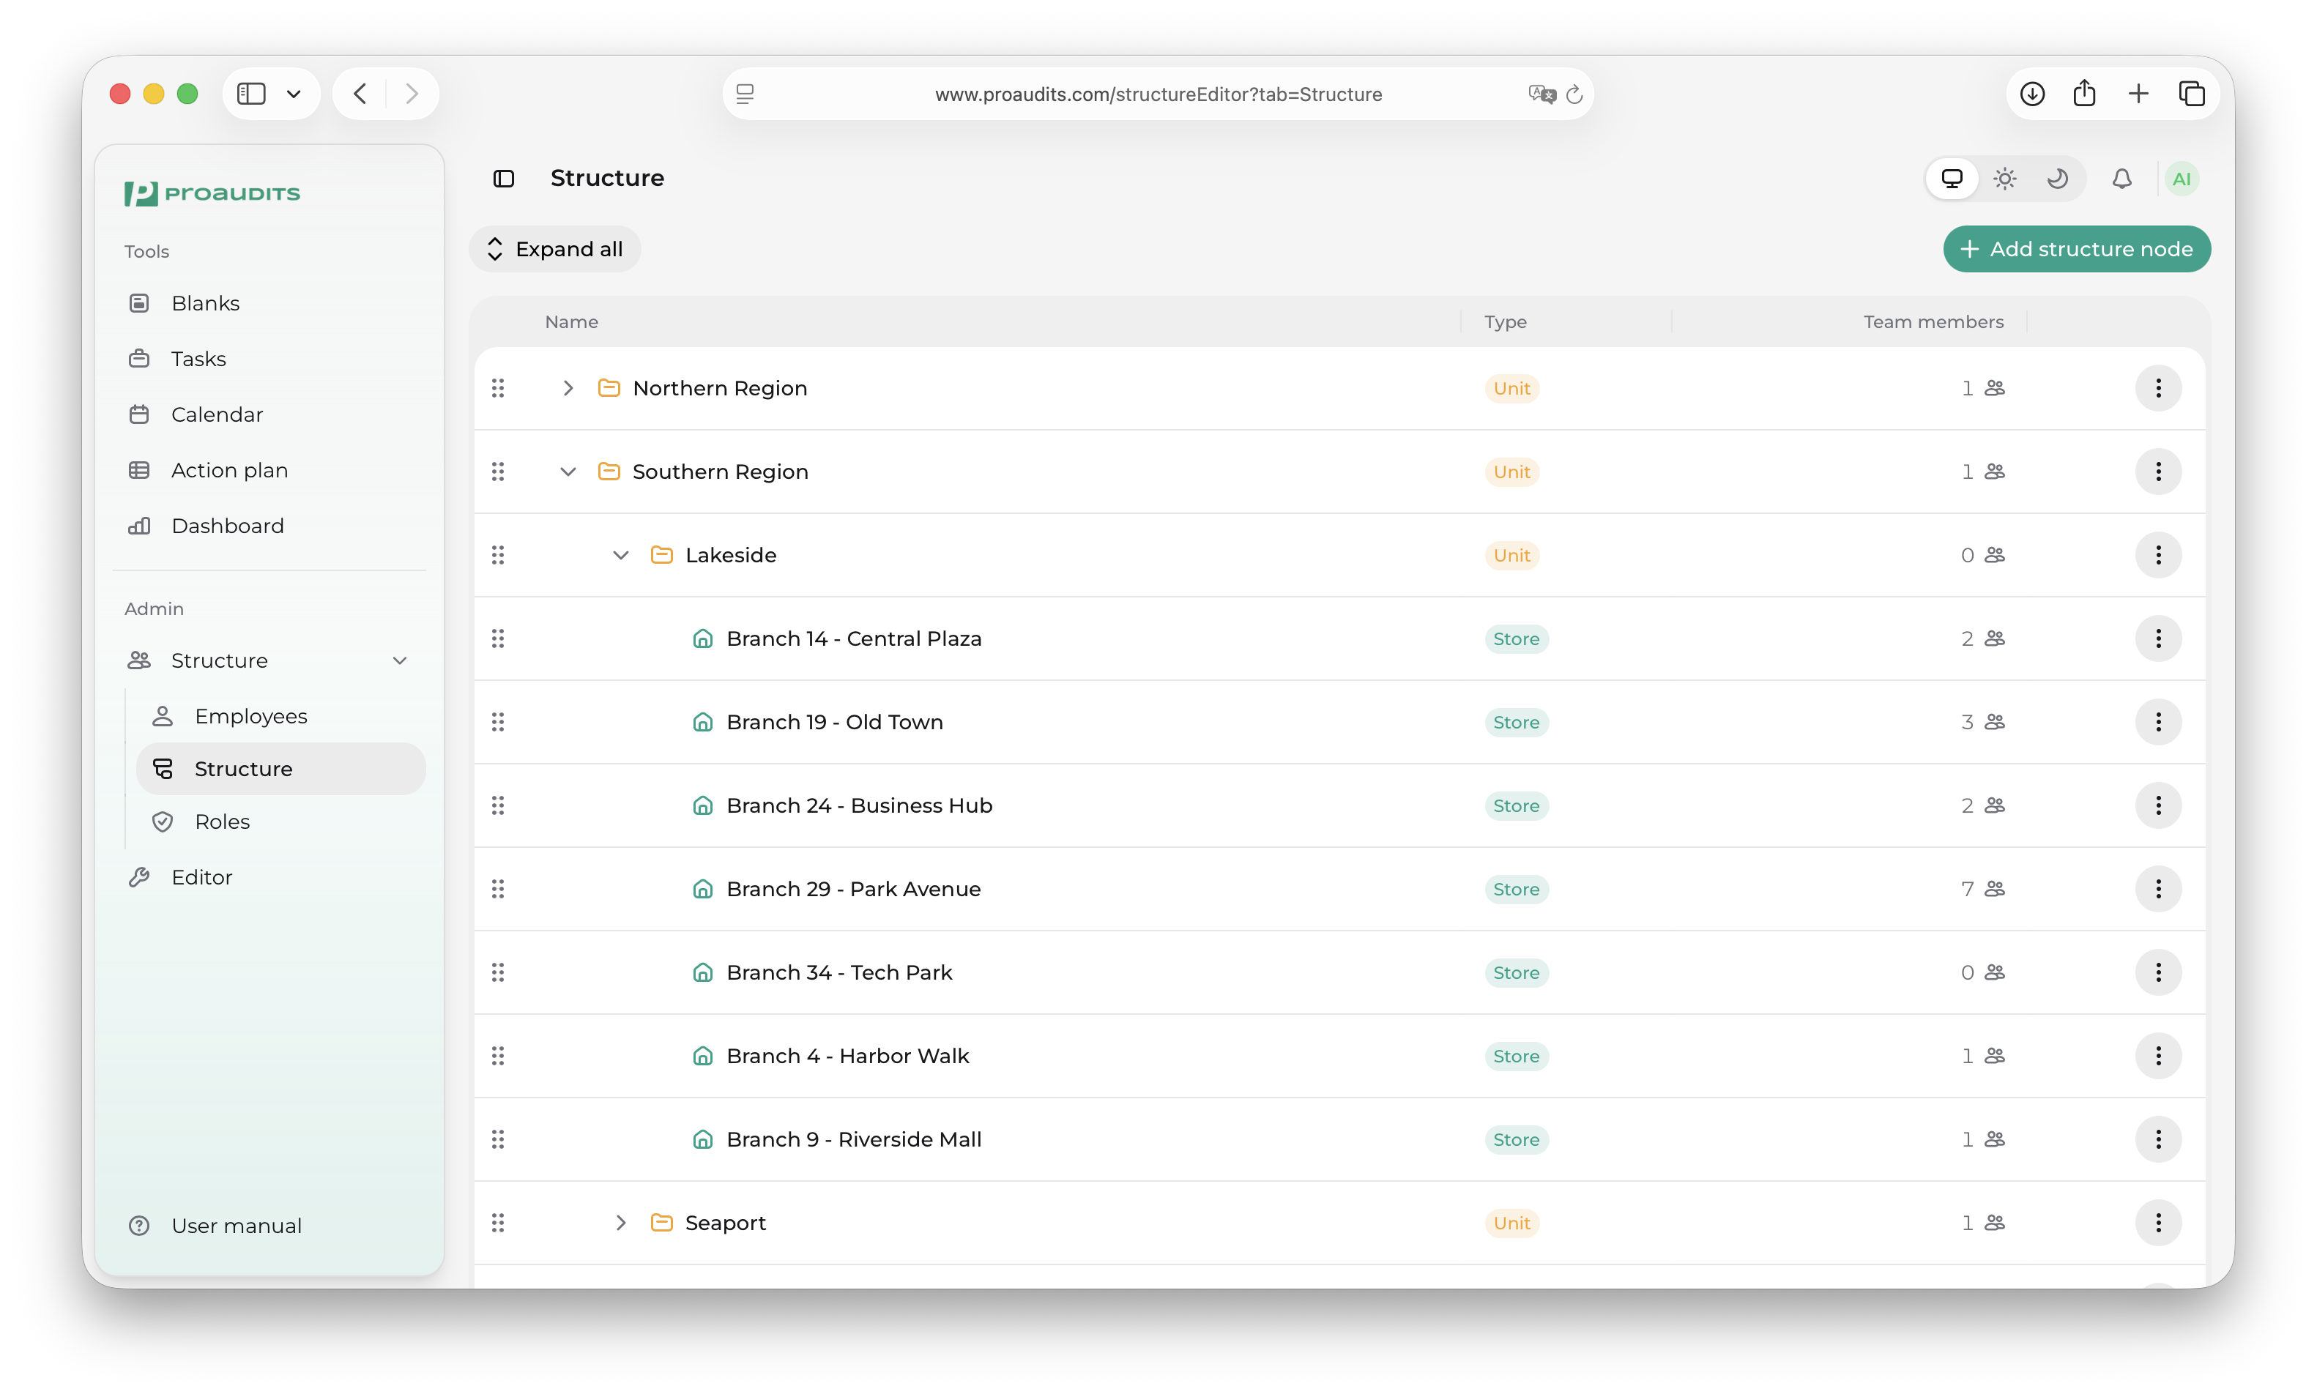The image size is (2317, 1397).
Task: Reload the page in the address bar
Action: [1574, 94]
